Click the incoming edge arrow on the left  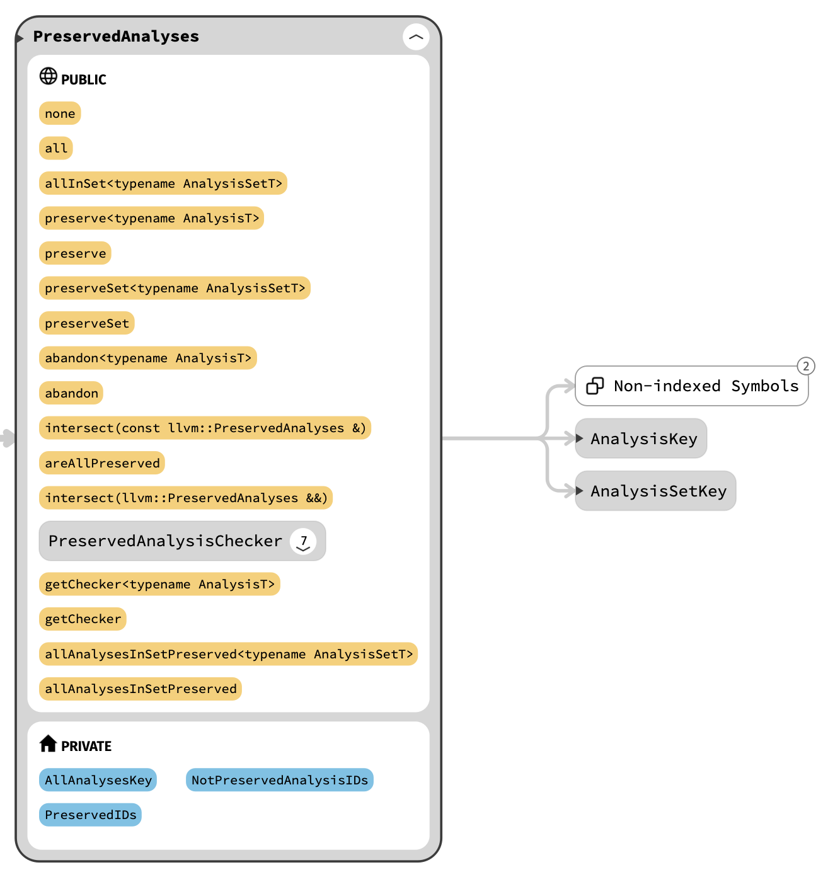(x=8, y=438)
